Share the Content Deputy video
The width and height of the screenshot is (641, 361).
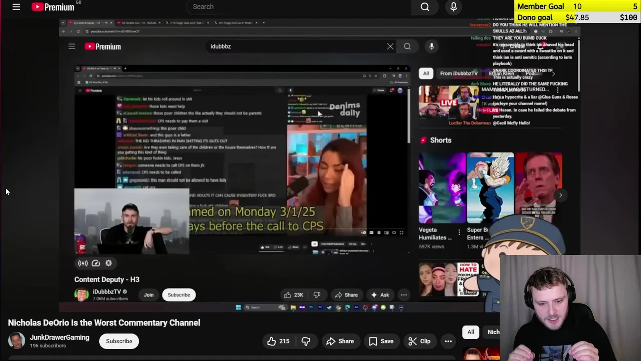pos(346,295)
